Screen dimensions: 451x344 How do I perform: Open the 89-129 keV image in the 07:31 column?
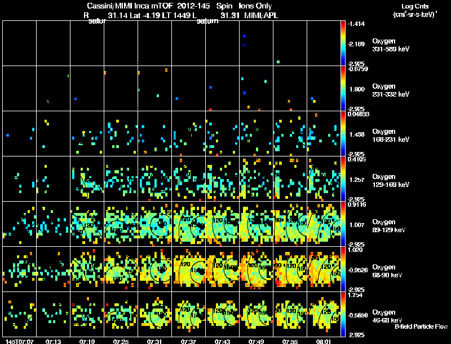(x=154, y=224)
